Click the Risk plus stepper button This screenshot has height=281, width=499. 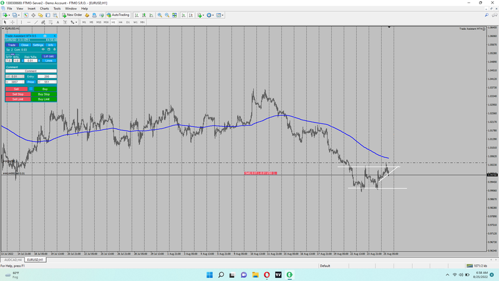click(x=39, y=61)
